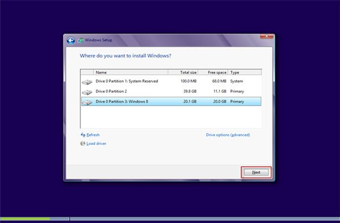The width and height of the screenshot is (340, 223).
Task: Click the 39.8 GB total size cell
Action: 190,91
